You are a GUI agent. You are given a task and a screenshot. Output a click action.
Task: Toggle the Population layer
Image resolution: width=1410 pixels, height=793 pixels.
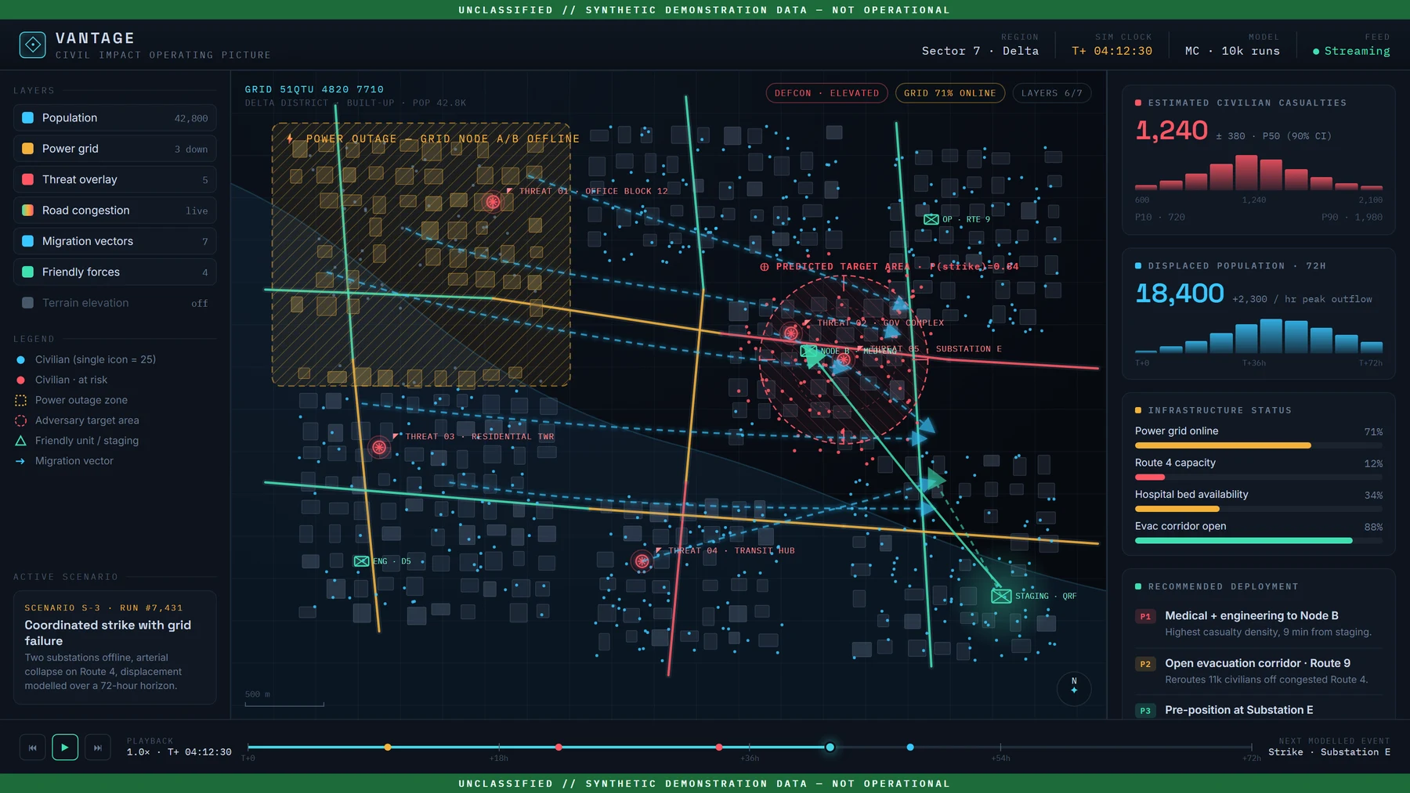coord(115,118)
